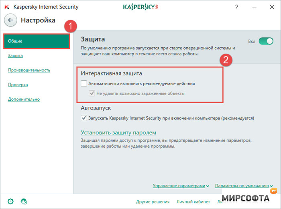281x209 pixels.
Task: Click the Установить защиту паролем link
Action: (118, 132)
